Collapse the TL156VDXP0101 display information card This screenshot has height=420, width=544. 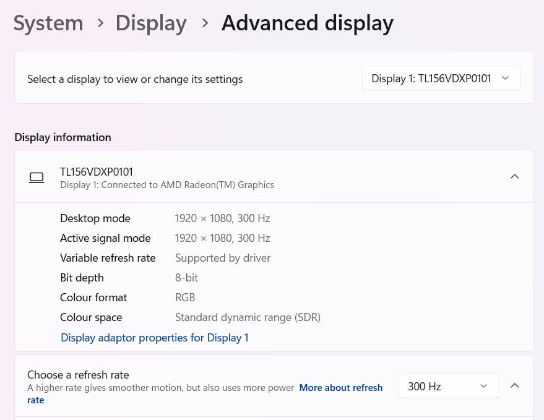click(x=514, y=177)
